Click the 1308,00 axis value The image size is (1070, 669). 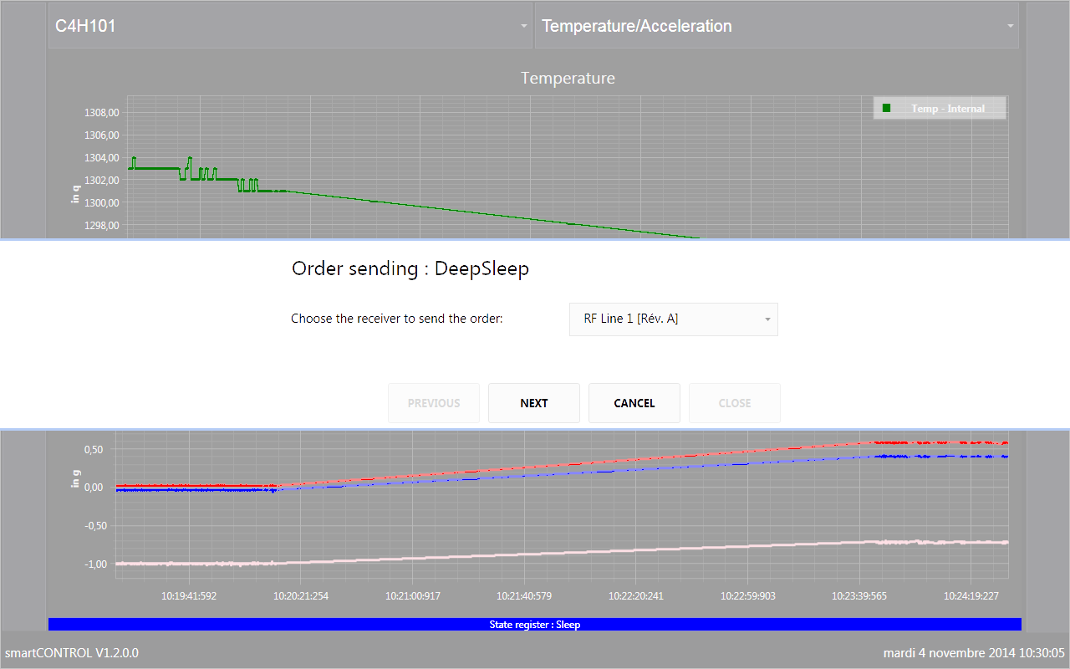coord(103,113)
